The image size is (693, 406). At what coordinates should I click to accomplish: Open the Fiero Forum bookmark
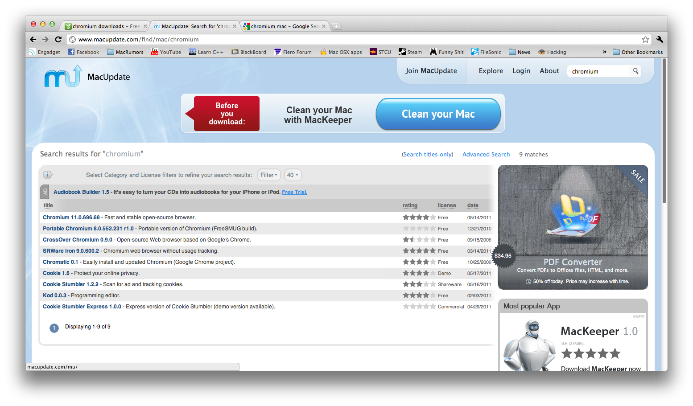(x=293, y=52)
